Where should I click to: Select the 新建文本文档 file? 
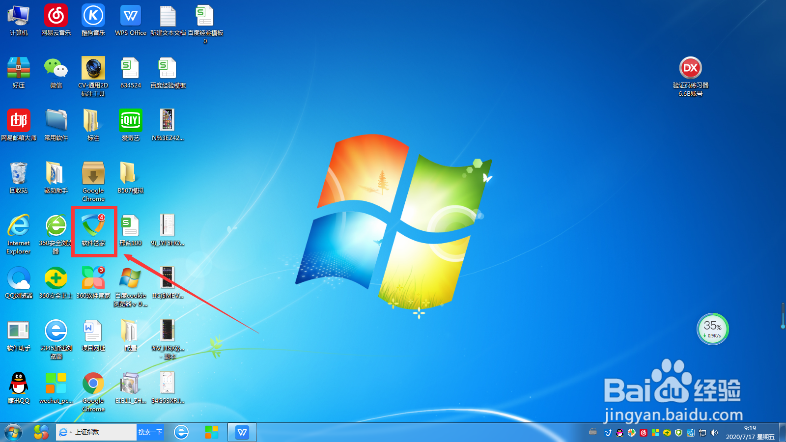click(168, 21)
